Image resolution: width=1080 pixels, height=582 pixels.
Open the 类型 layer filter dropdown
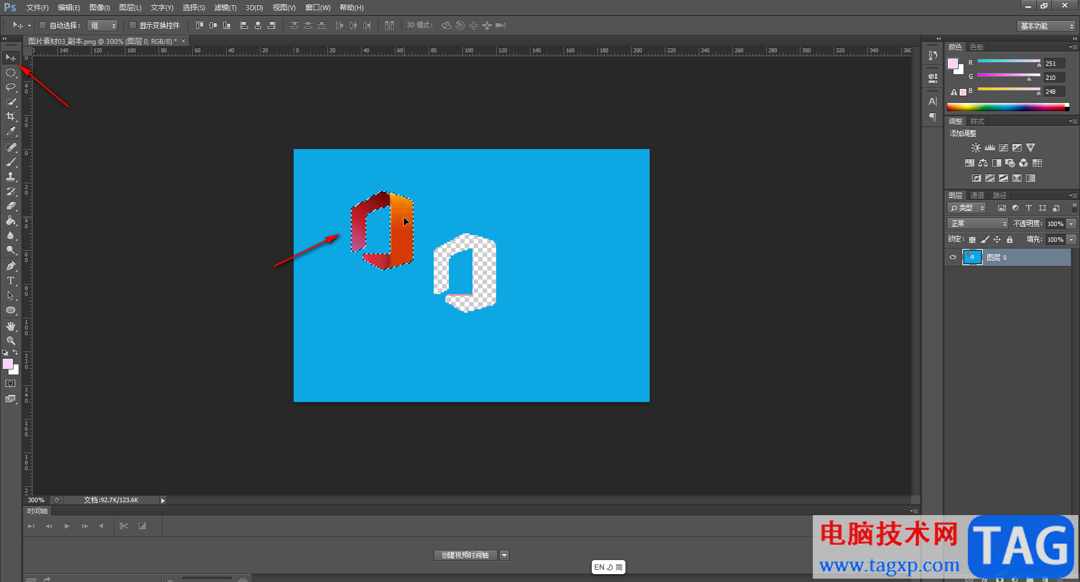tap(967, 208)
